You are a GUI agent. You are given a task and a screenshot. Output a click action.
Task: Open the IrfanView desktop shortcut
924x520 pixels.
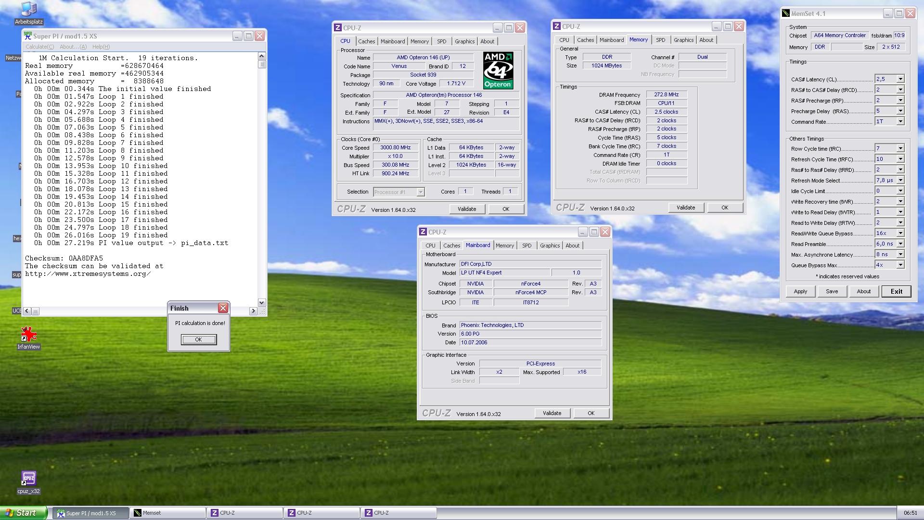(28, 338)
